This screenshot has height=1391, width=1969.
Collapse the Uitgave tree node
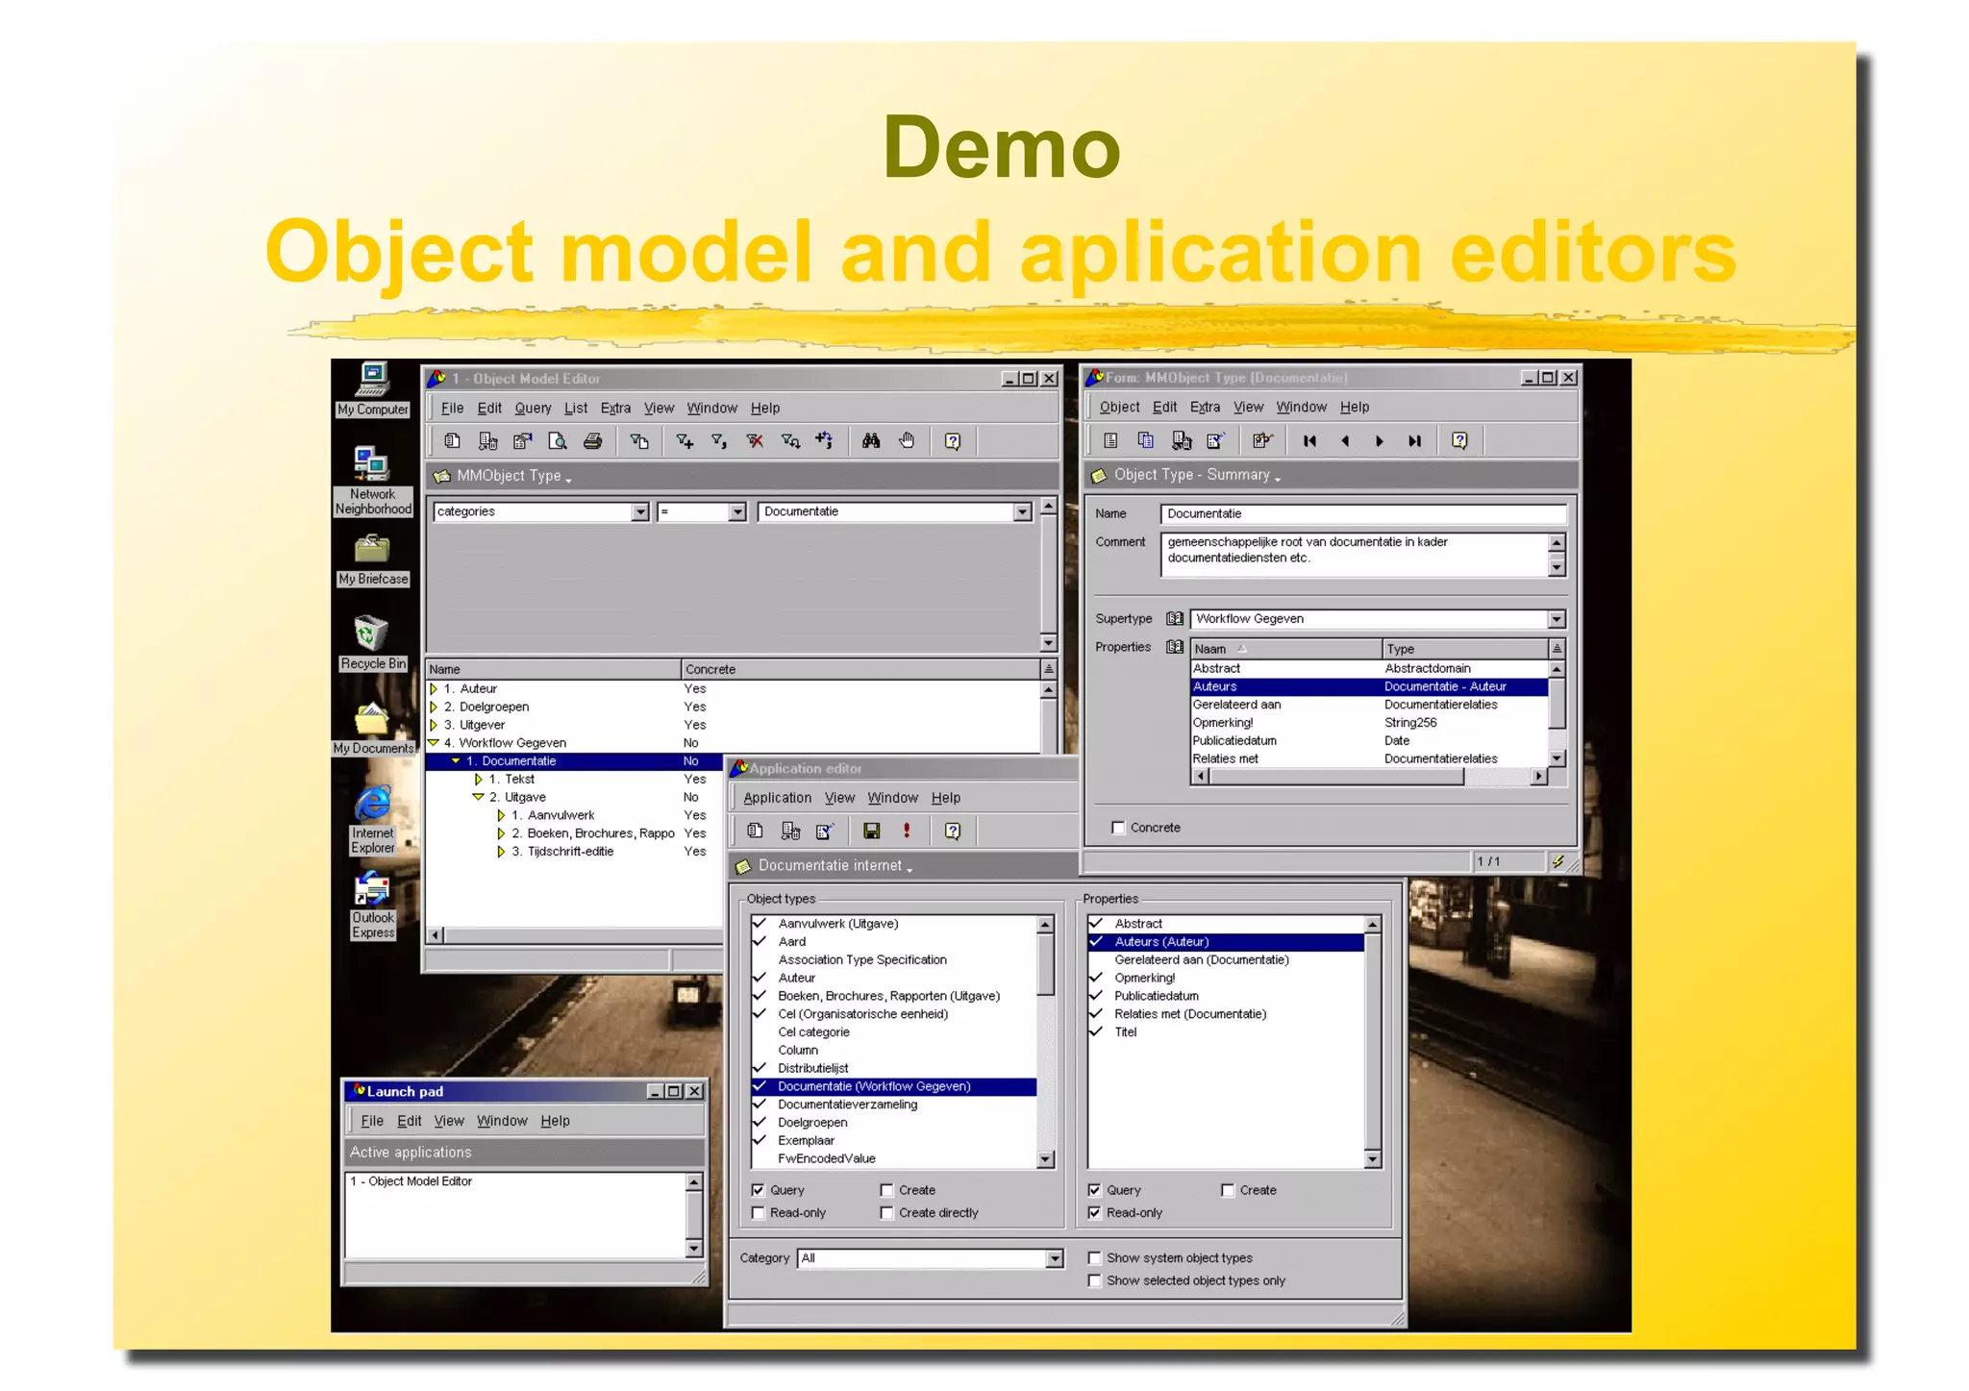pyautogui.click(x=479, y=797)
